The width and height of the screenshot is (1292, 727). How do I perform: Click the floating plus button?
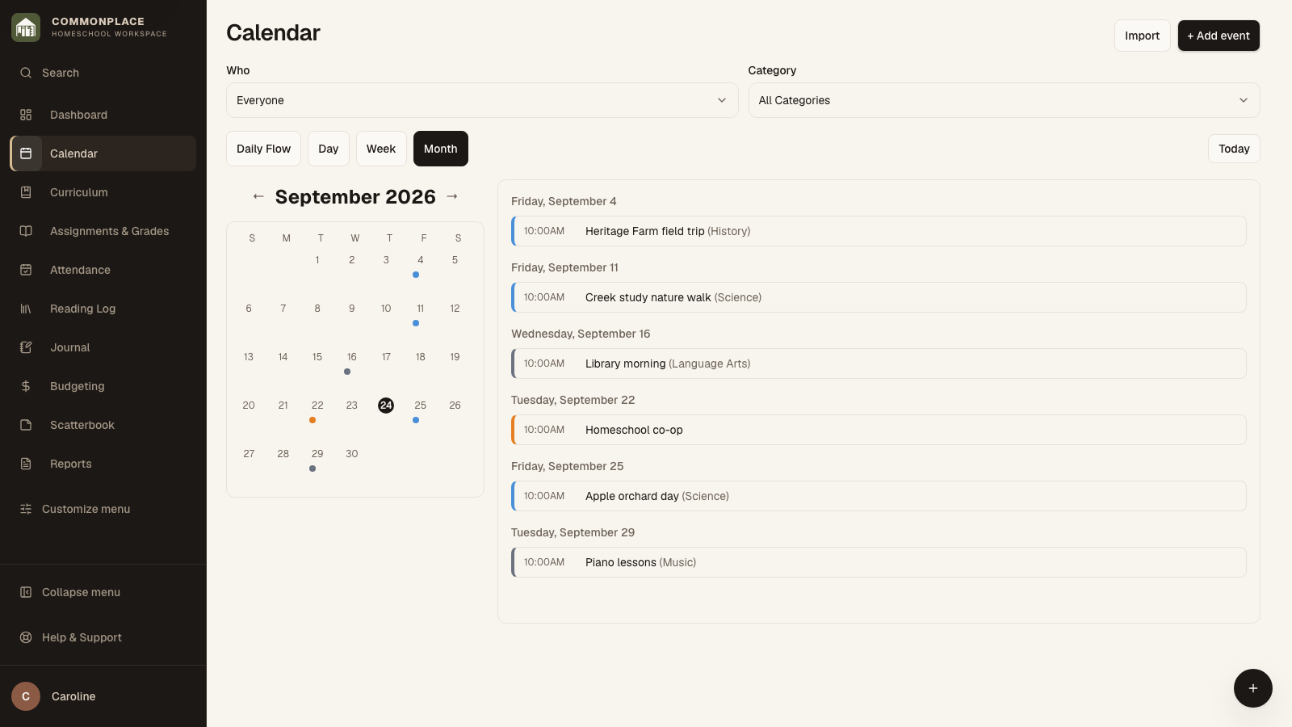point(1253,688)
